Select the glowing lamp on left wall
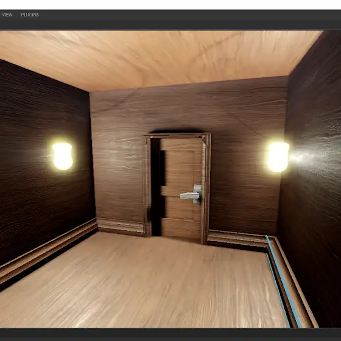Viewport: 341px width, 341px height. tap(62, 156)
